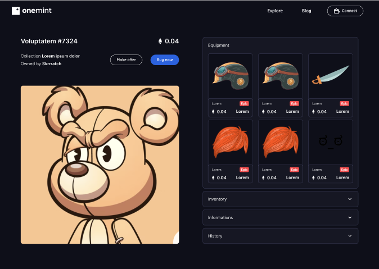Open the Blog page

pyautogui.click(x=306, y=11)
